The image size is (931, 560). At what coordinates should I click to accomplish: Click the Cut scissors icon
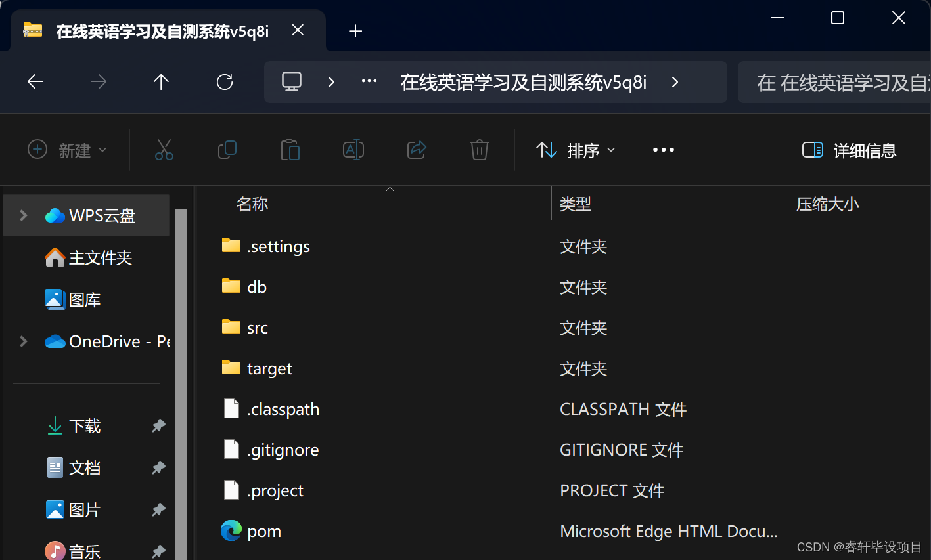pos(164,150)
